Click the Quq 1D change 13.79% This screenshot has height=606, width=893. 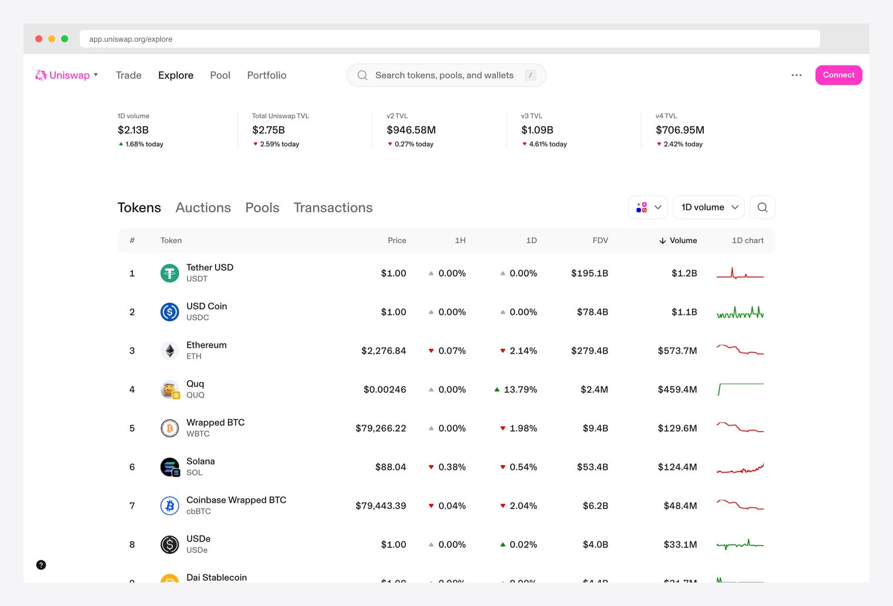point(516,389)
